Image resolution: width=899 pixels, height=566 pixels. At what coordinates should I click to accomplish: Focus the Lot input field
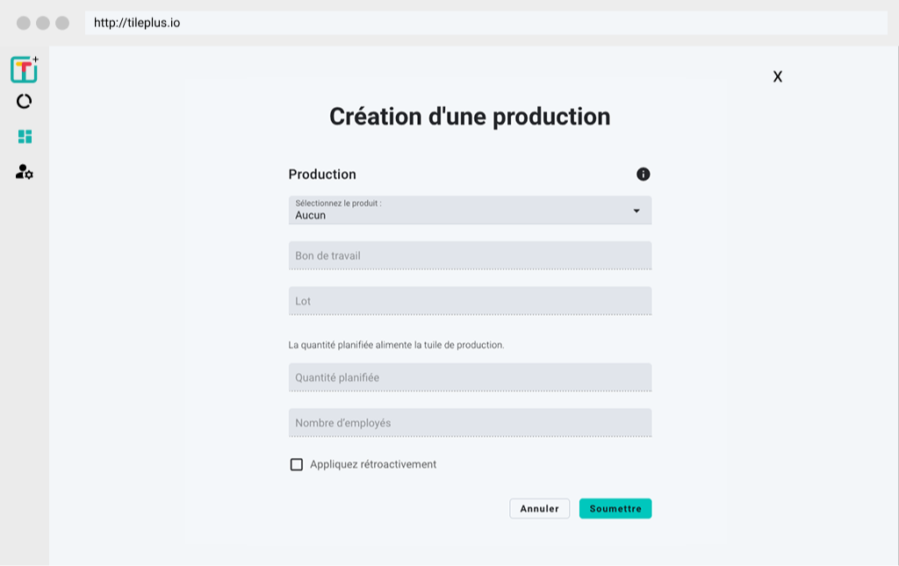coord(470,301)
